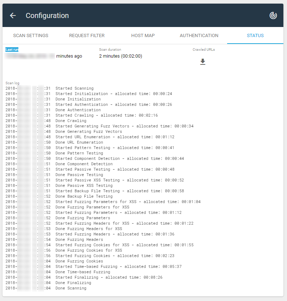Click the Scan duration label
Screen dimensions: 287x301
[110, 50]
